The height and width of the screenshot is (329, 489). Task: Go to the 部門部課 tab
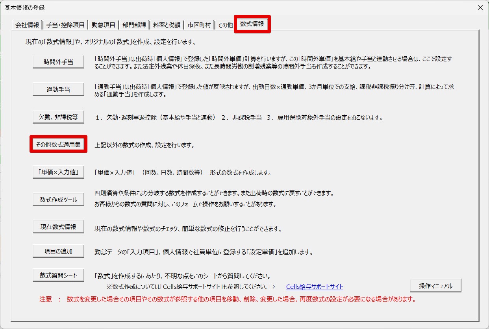[134, 25]
